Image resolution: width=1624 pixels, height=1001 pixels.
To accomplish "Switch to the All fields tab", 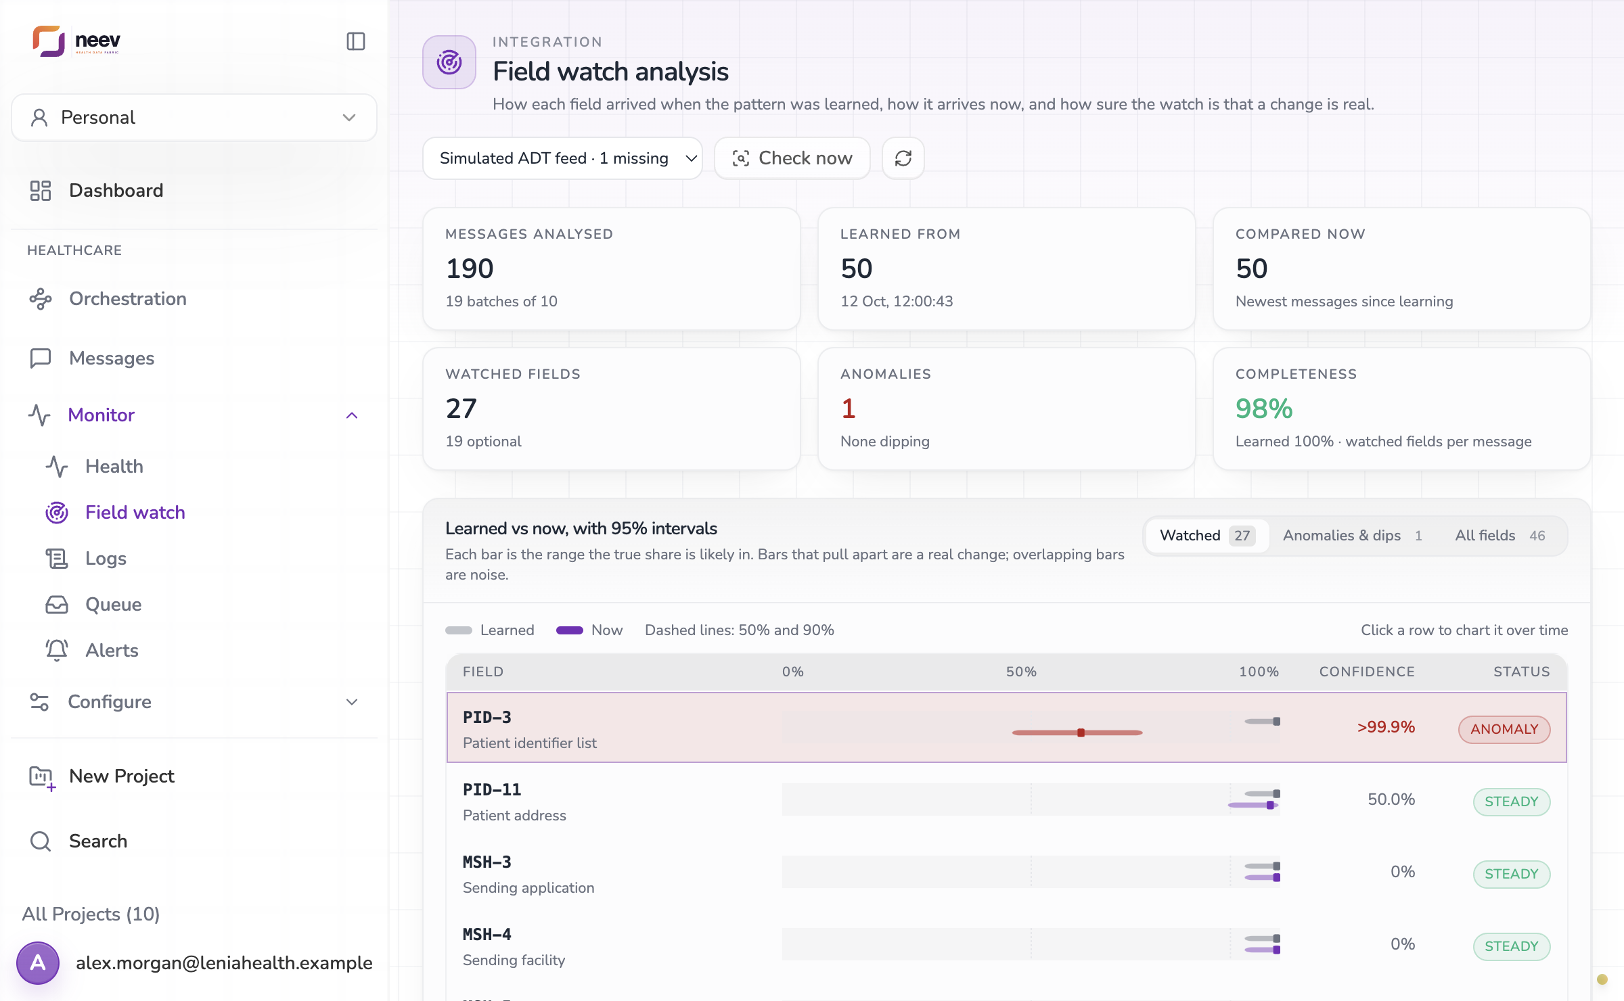I will pos(1500,536).
